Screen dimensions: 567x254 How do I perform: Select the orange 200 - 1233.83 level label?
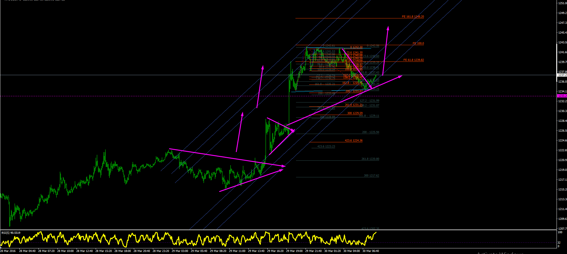pos(354,91)
